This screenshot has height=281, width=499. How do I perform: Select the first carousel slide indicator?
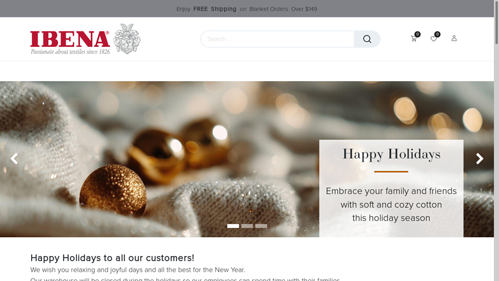click(x=233, y=226)
